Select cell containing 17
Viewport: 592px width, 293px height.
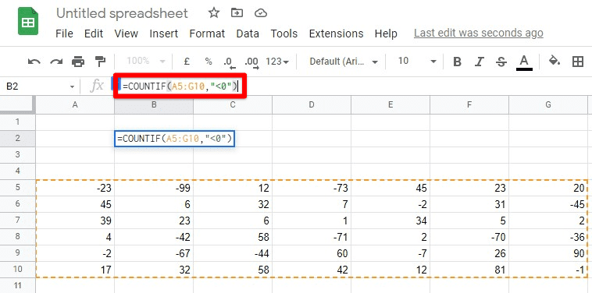pyautogui.click(x=75, y=270)
